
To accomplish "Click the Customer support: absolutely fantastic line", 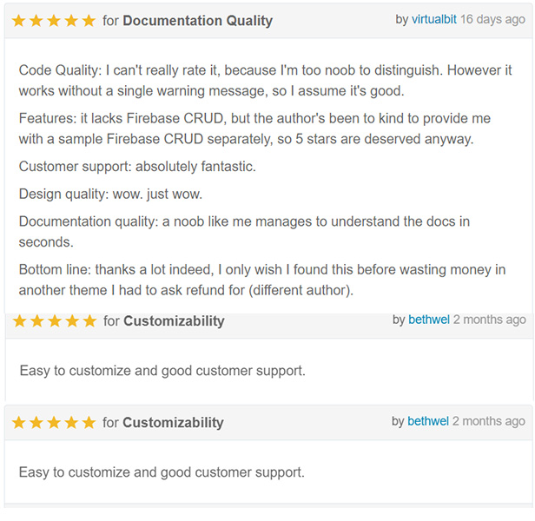I will tap(137, 167).
